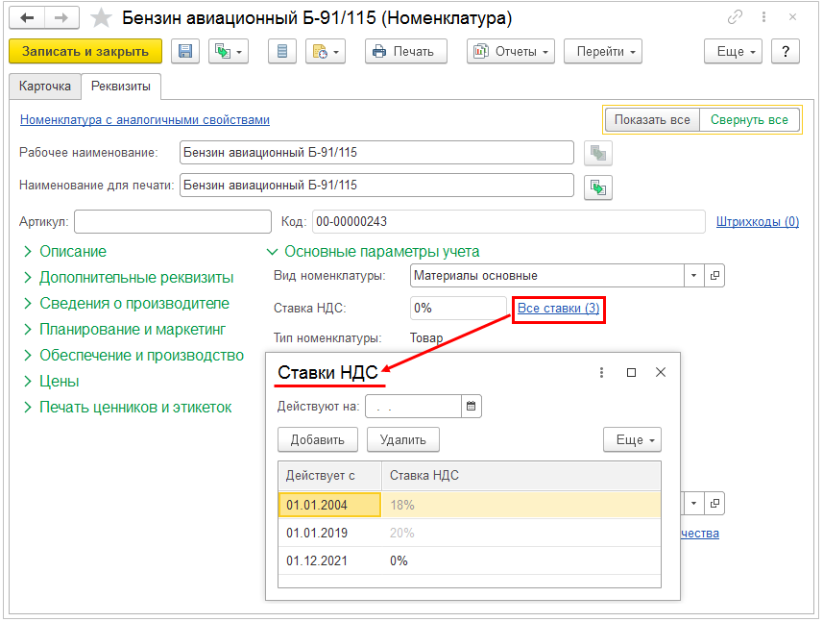The width and height of the screenshot is (823, 622).
Task: Click the copy icon beside Рабочее наименование
Action: point(598,154)
